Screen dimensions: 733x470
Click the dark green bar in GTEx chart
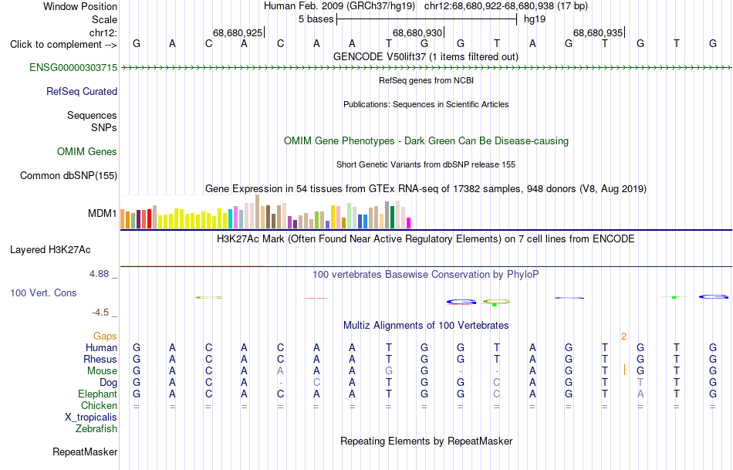392,218
